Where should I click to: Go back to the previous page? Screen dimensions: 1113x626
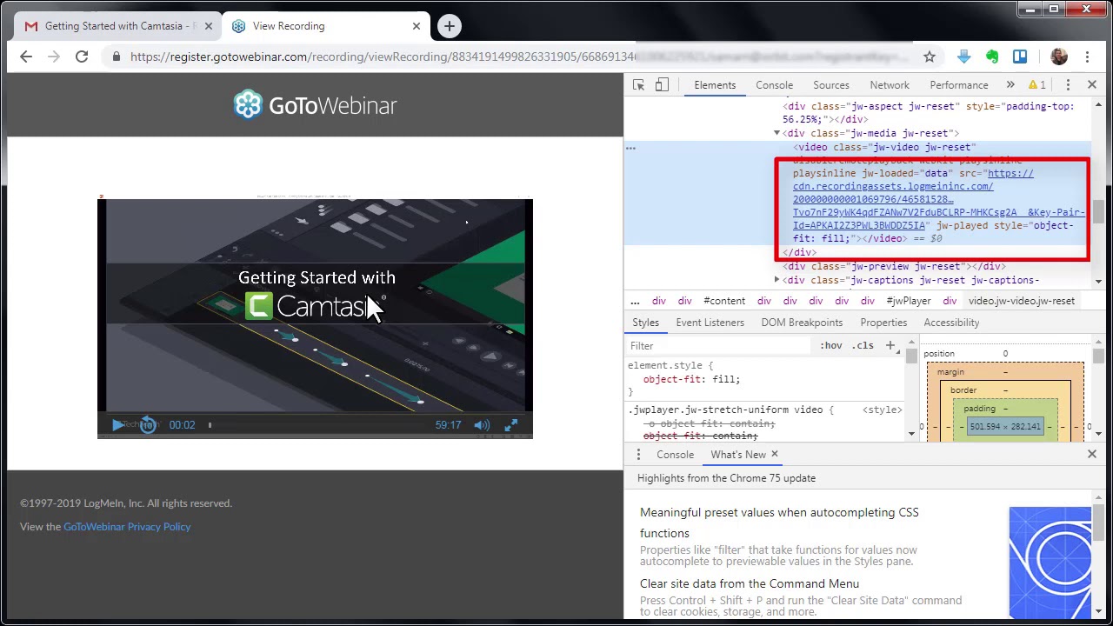click(26, 57)
